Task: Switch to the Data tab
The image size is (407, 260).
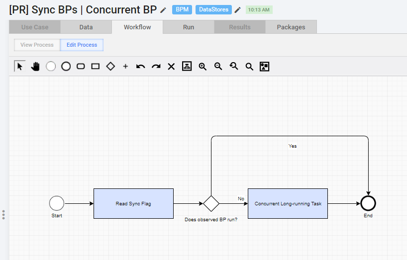Action: click(86, 27)
